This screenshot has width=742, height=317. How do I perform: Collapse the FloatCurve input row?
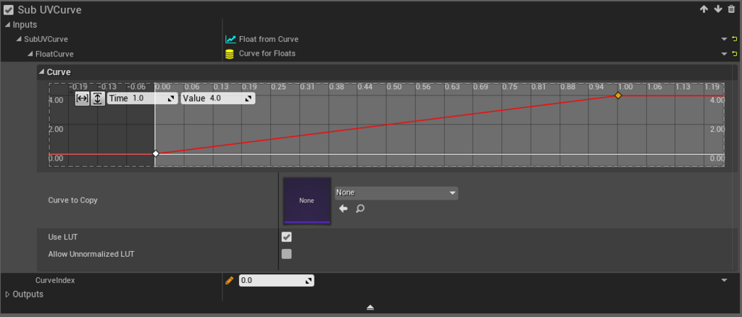pos(30,54)
